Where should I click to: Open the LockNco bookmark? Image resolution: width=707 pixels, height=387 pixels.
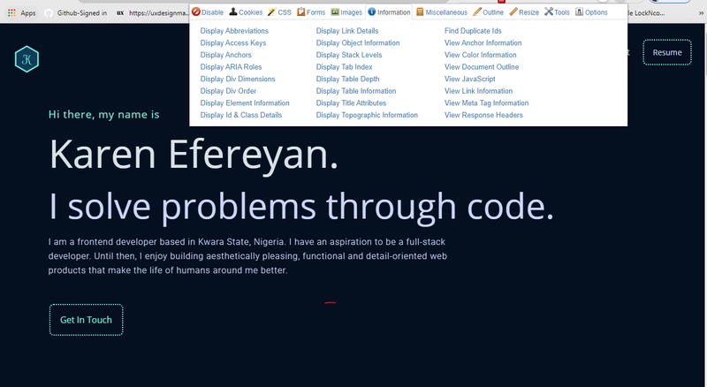pos(647,13)
